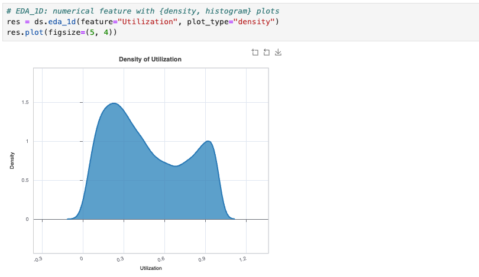
Task: Click the -0.3 x-axis tick label
Action: 38,259
